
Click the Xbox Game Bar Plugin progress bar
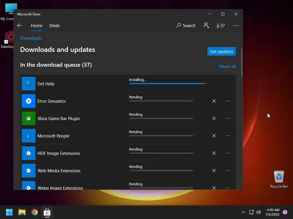(161, 118)
